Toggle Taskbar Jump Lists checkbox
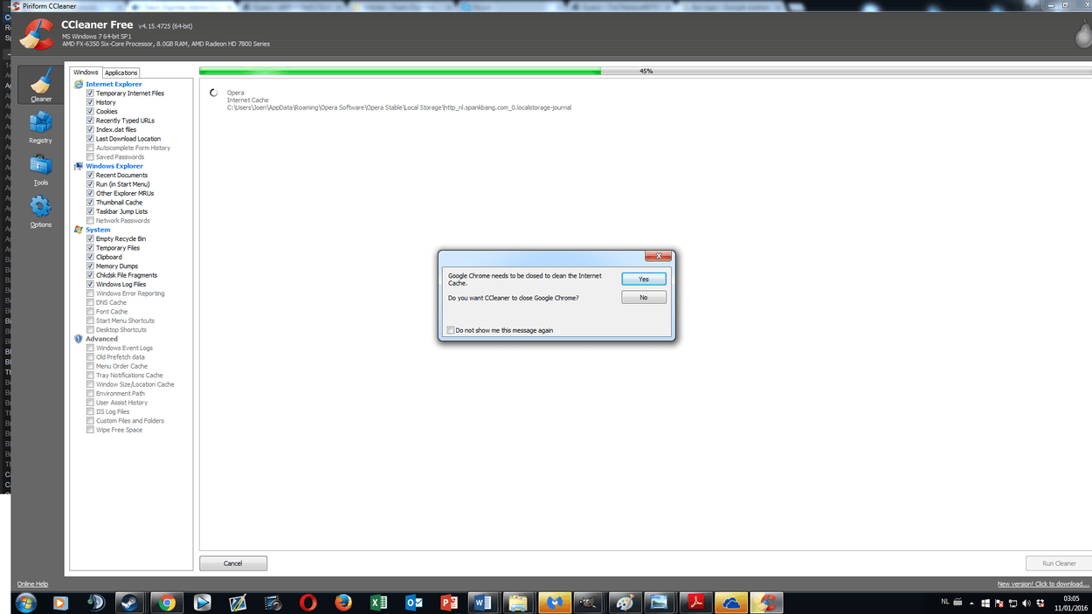Viewport: 1092px width, 614px height. (x=90, y=211)
